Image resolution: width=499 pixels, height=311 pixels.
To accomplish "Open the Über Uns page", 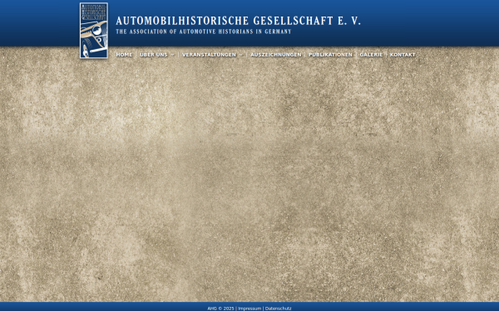I will pos(154,55).
